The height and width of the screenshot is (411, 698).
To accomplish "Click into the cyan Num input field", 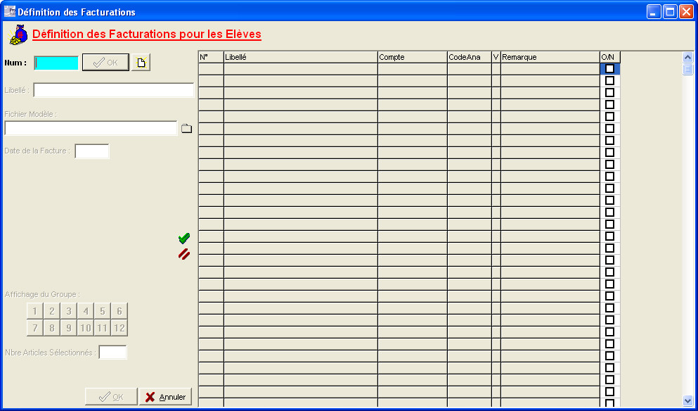I will 56,63.
